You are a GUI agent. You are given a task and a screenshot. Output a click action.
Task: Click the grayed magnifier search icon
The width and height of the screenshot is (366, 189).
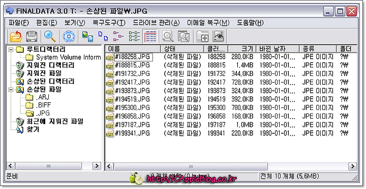click(x=168, y=36)
